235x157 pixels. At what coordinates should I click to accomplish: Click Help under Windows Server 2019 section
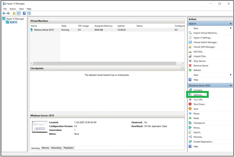196,147
